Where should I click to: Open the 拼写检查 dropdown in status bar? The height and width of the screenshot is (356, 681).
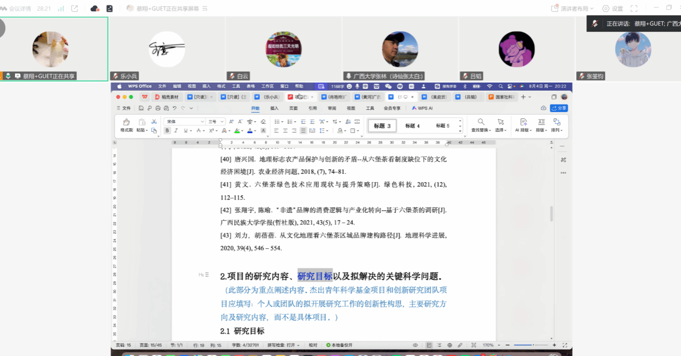pyautogui.click(x=282, y=345)
